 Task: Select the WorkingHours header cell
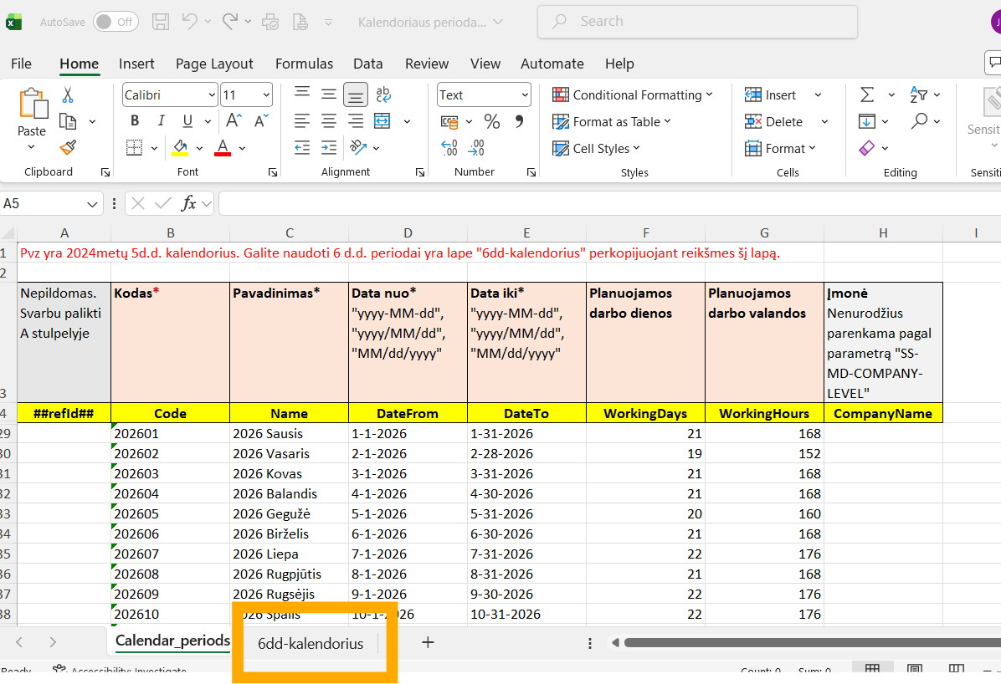click(765, 413)
